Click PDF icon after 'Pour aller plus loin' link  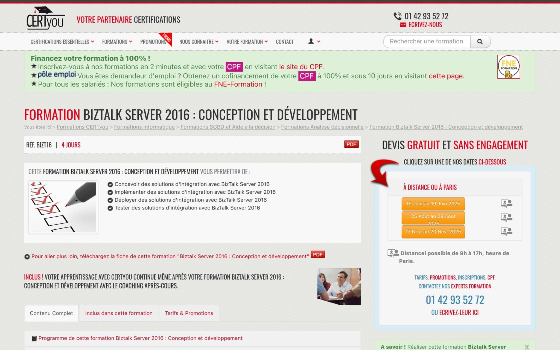tap(318, 255)
